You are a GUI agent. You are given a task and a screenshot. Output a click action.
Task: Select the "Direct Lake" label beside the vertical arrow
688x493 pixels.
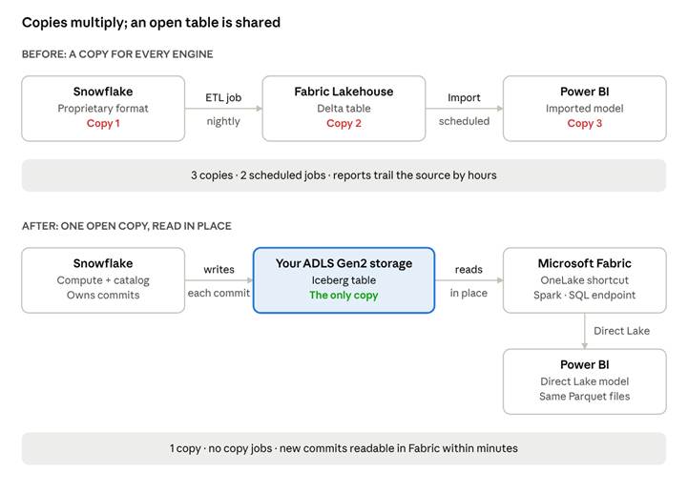point(622,331)
